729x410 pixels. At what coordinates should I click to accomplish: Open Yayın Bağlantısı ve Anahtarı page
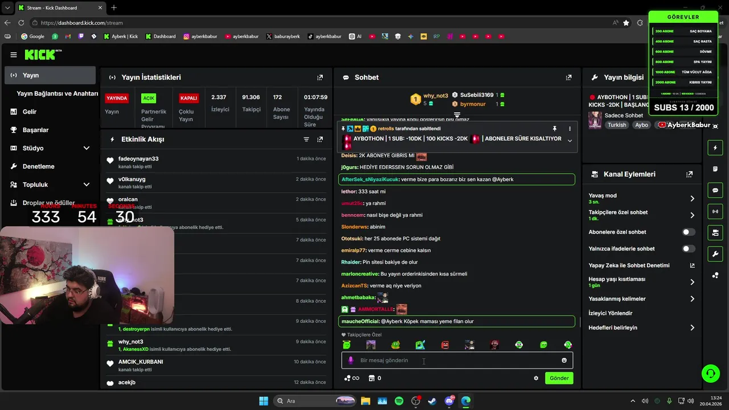(x=57, y=93)
